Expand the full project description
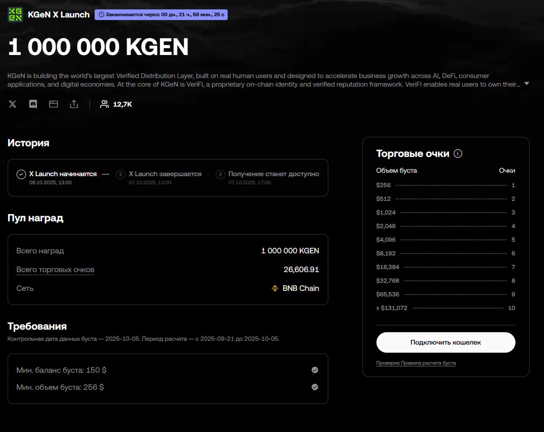The image size is (544, 432). click(x=527, y=84)
